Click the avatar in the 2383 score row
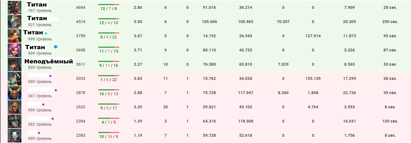The height and width of the screenshot is (143, 411). tap(15, 136)
